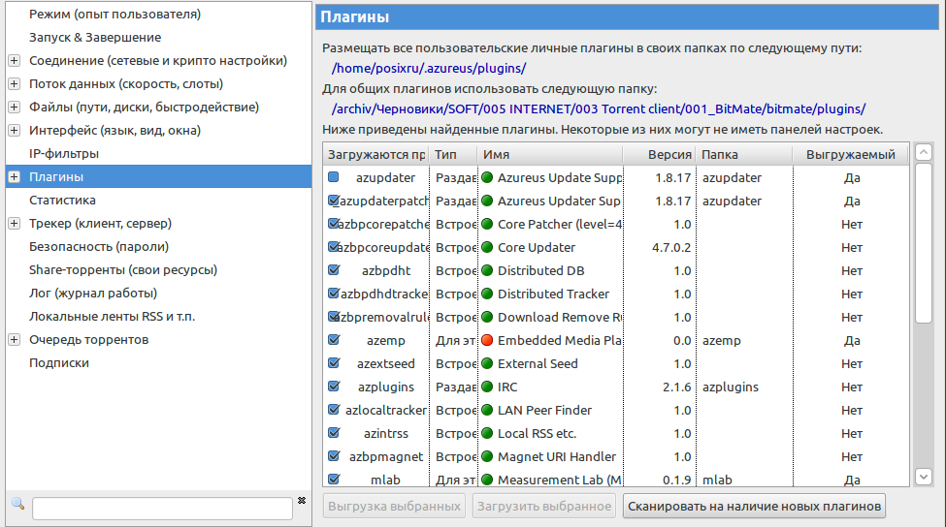Open Безопасность (пароли) settings
Screen dimensions: 946x527
pos(99,246)
